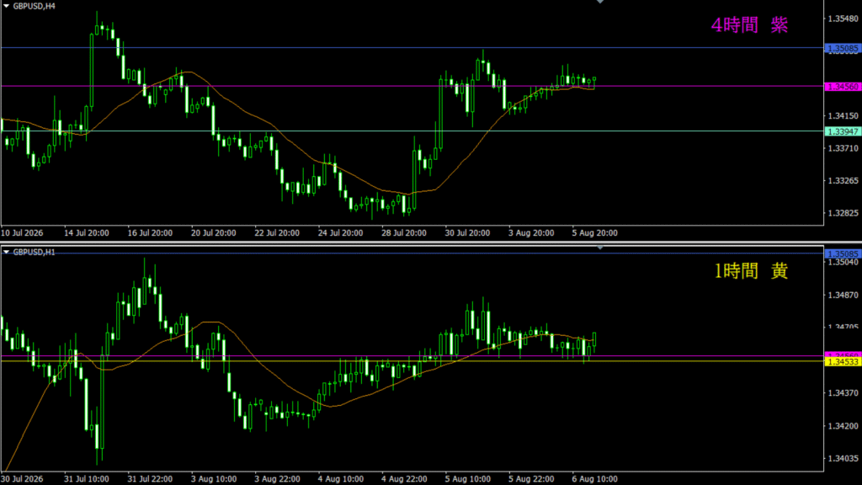Select the blue horizontal line on H4 chart

click(412, 48)
